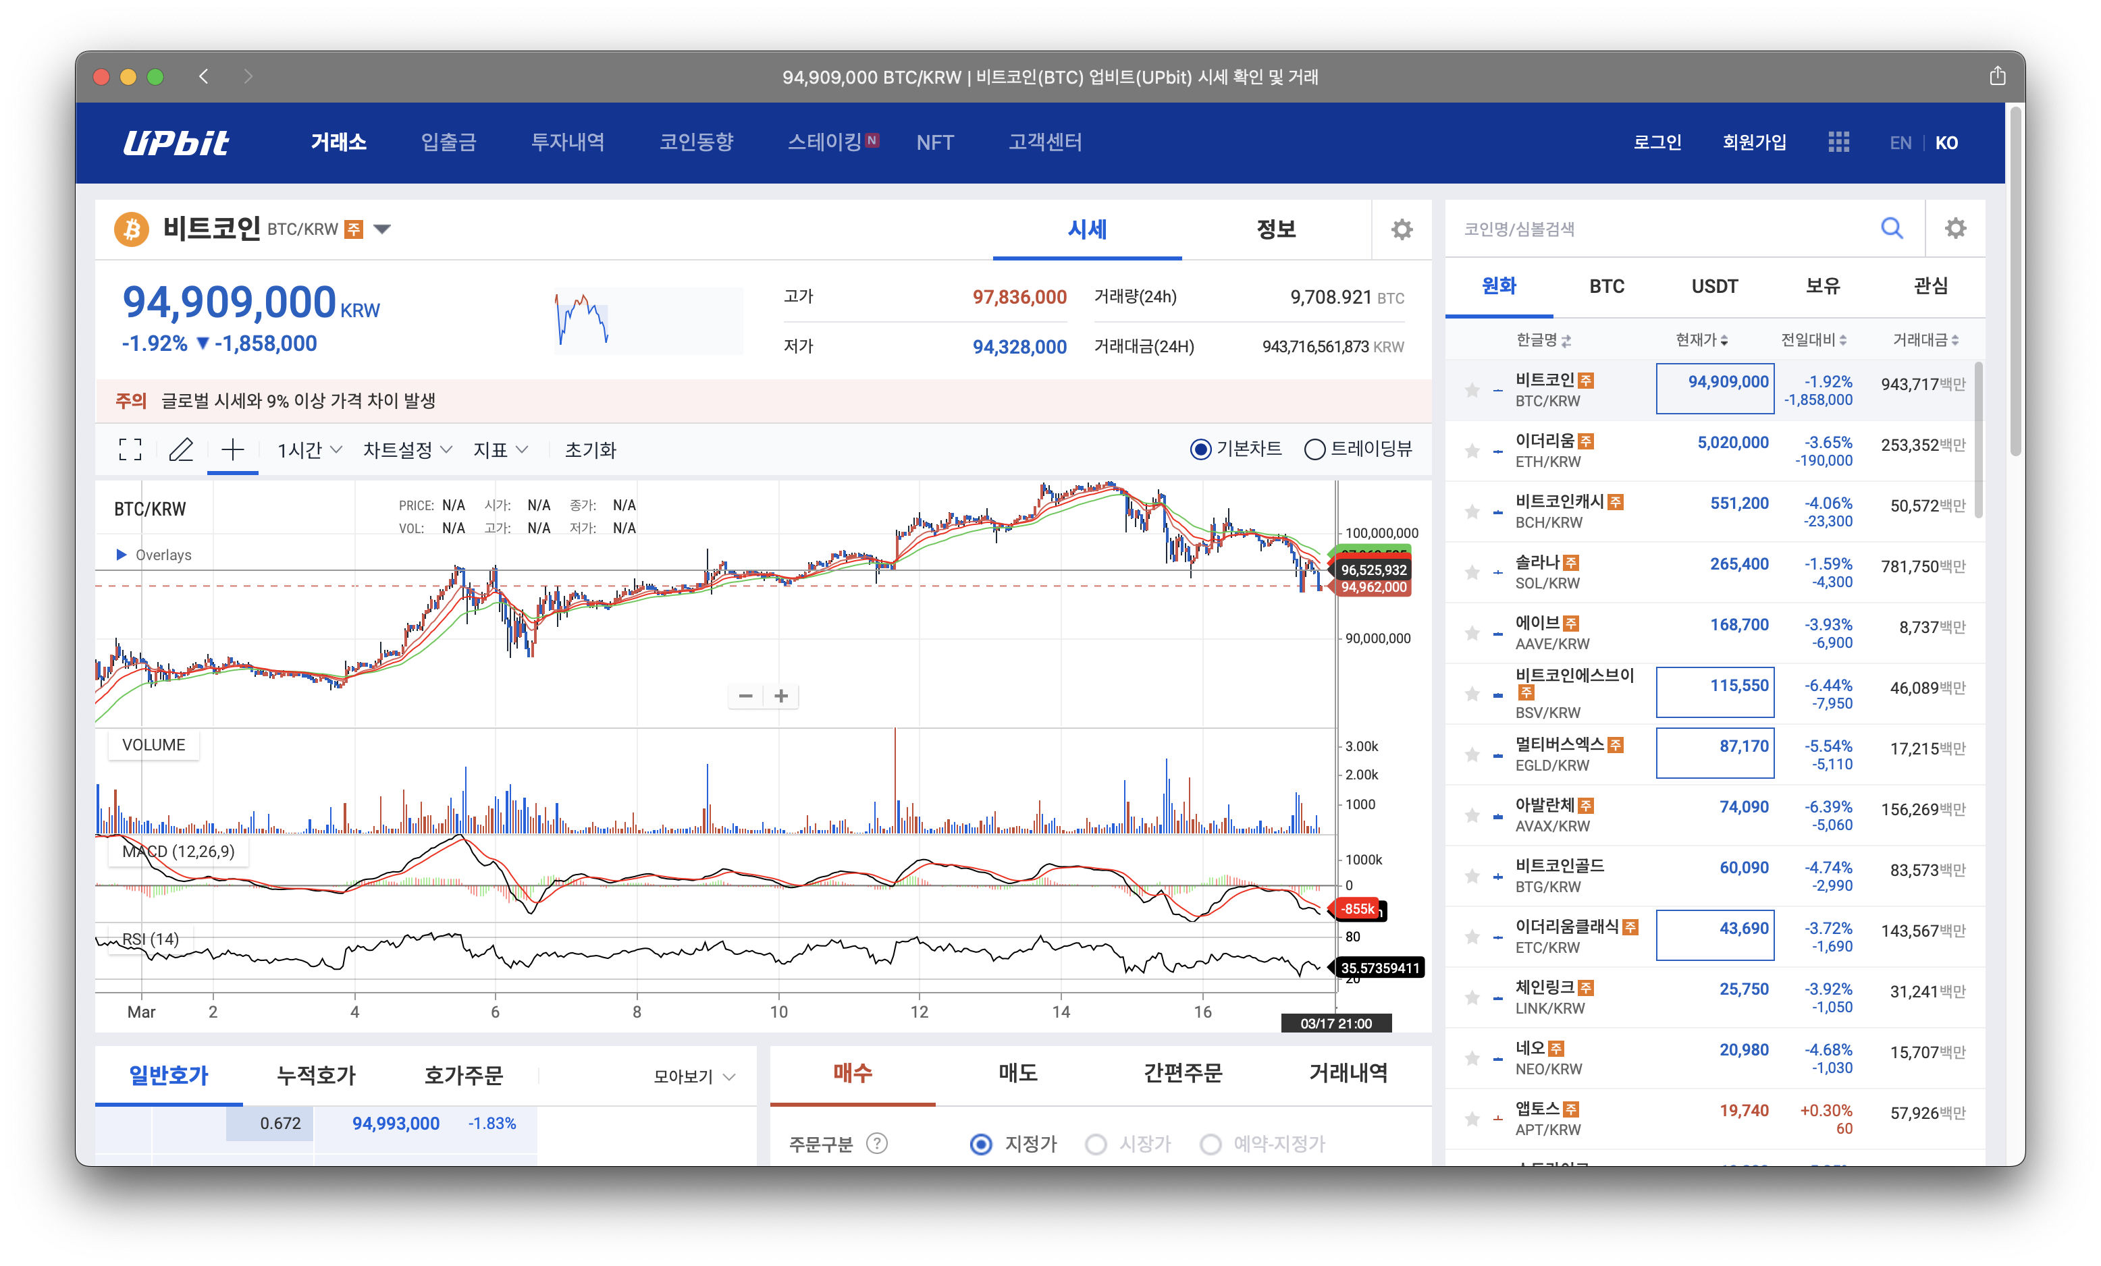The height and width of the screenshot is (1266, 2101).
Task: Star the 앱토스 row
Action: [1472, 1120]
